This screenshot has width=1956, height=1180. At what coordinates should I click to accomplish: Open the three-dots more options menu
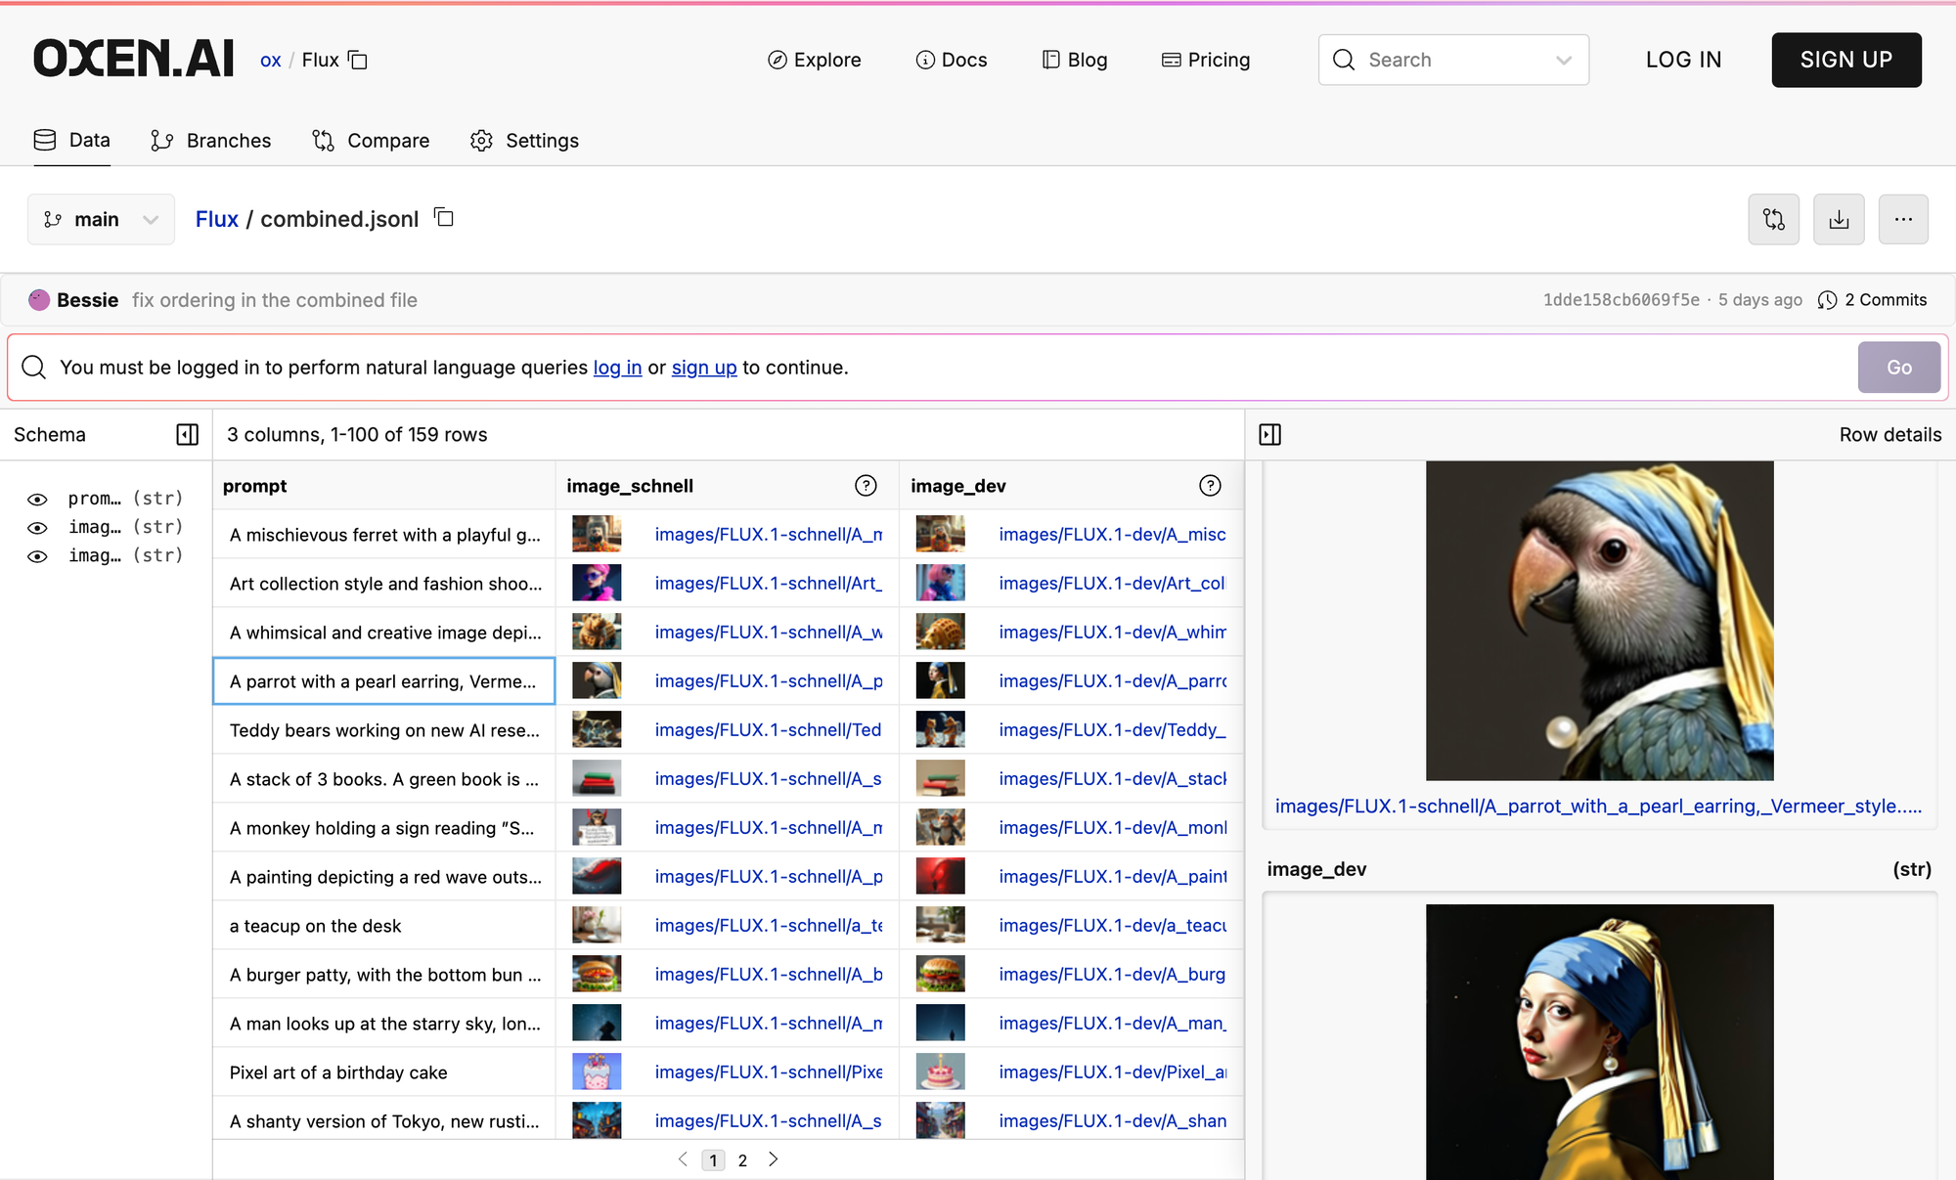point(1903,219)
